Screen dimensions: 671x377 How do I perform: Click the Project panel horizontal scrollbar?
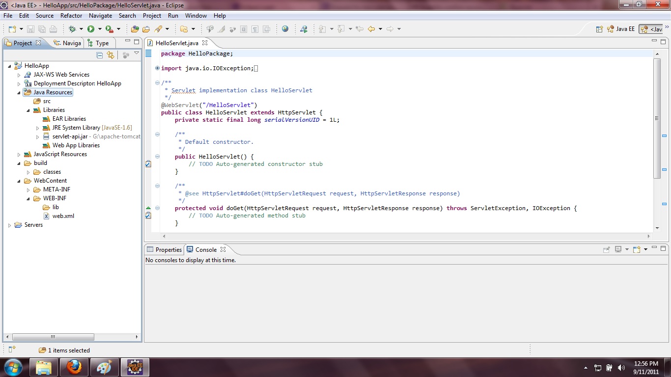pos(53,338)
